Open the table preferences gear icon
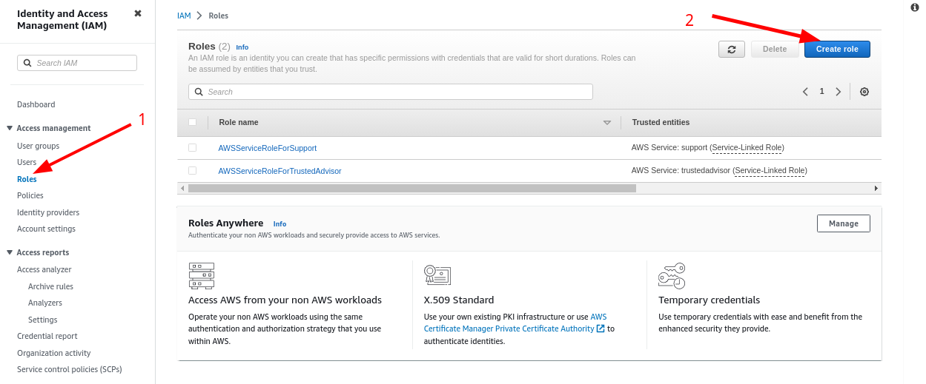This screenshot has height=384, width=926. pyautogui.click(x=864, y=92)
